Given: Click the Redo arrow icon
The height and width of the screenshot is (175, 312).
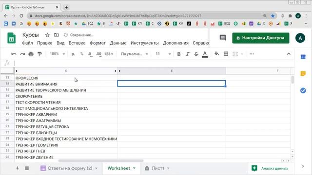Looking at the screenshot, I should tap(22, 54).
